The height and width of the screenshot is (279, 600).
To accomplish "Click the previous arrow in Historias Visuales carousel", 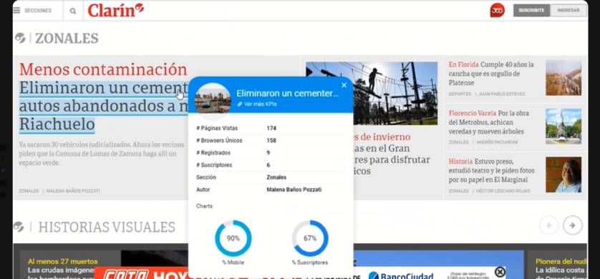I will [x=548, y=225].
